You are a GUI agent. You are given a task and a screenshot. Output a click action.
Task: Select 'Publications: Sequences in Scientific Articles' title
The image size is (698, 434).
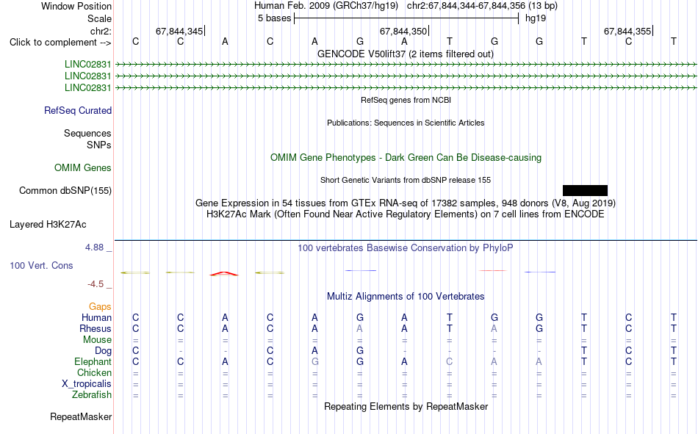point(406,123)
